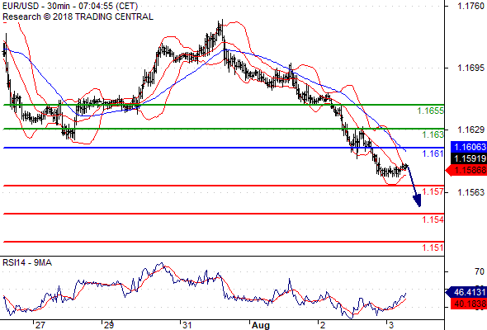Click the RSI14 - 9MA indicator label
487x330 pixels.
coord(27,262)
